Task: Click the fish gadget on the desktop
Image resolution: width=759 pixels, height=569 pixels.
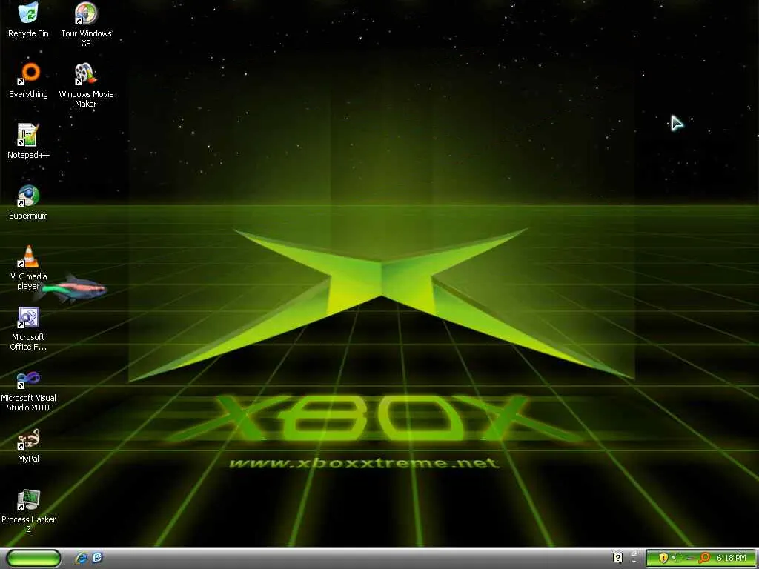Action: point(73,290)
